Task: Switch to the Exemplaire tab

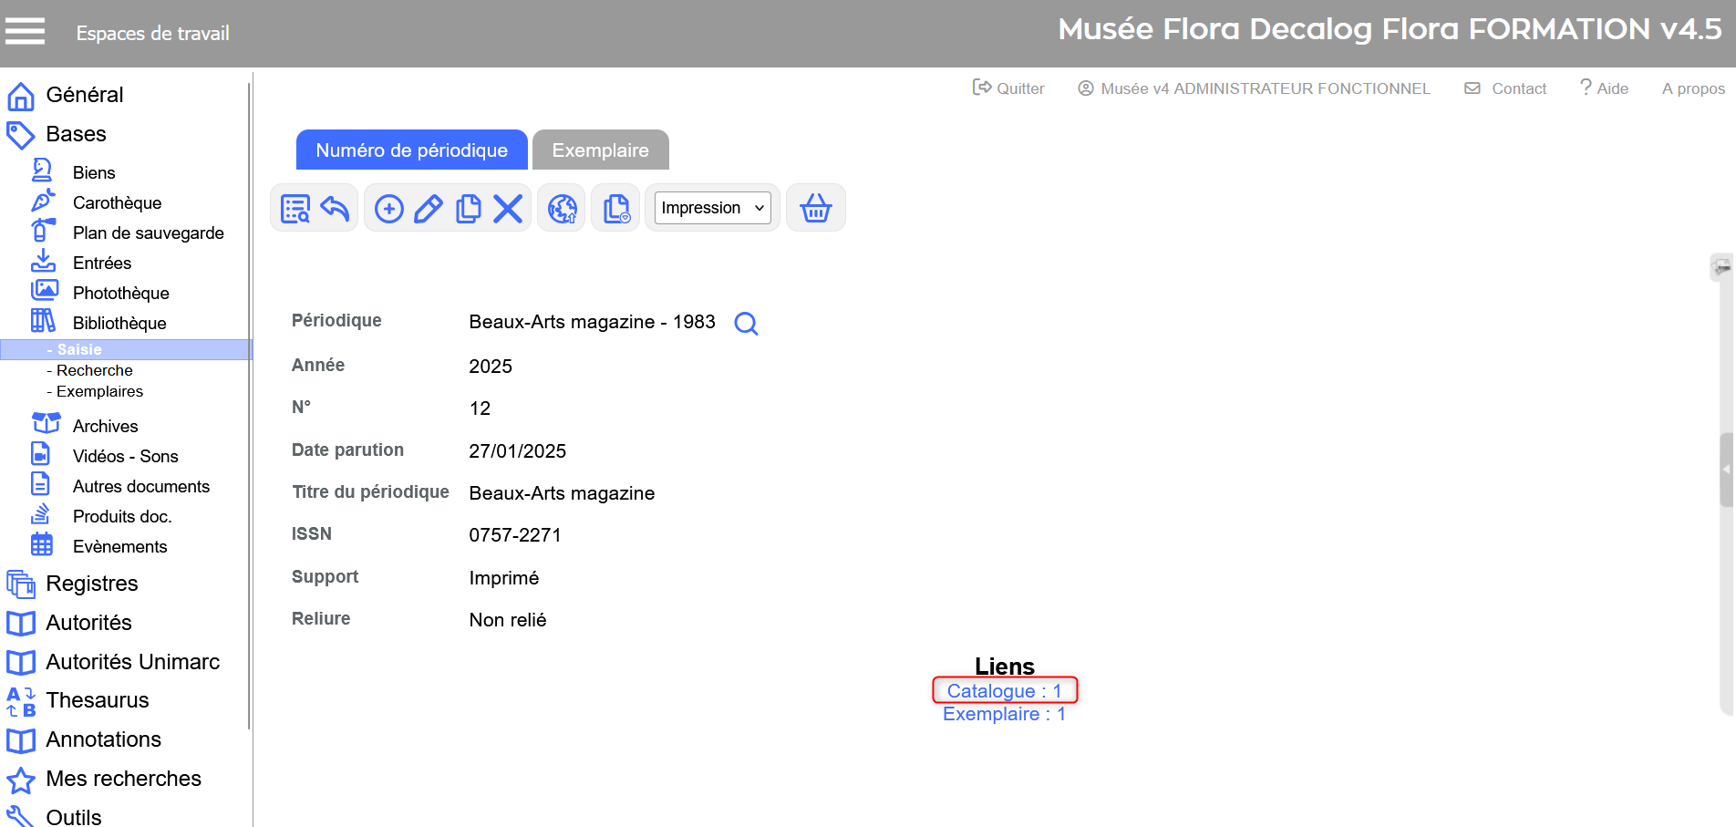Action: pos(600,150)
